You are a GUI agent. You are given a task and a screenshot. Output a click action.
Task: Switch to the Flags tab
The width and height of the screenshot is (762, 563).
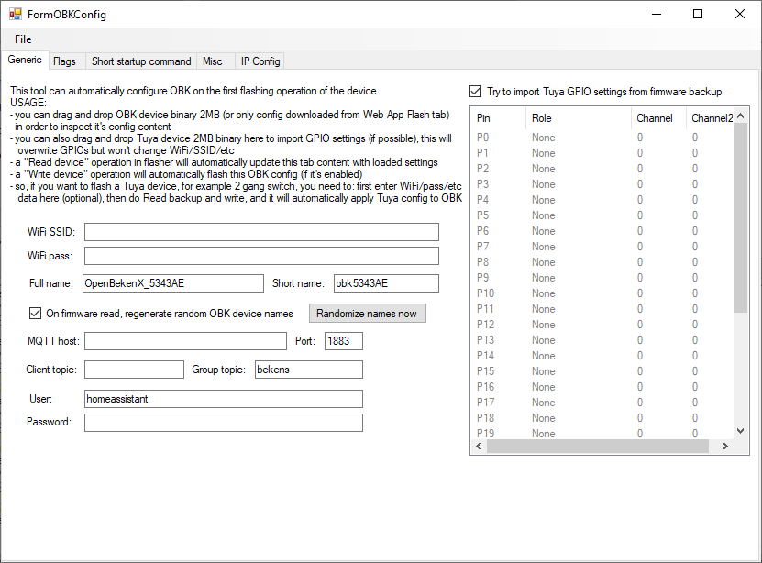point(64,61)
